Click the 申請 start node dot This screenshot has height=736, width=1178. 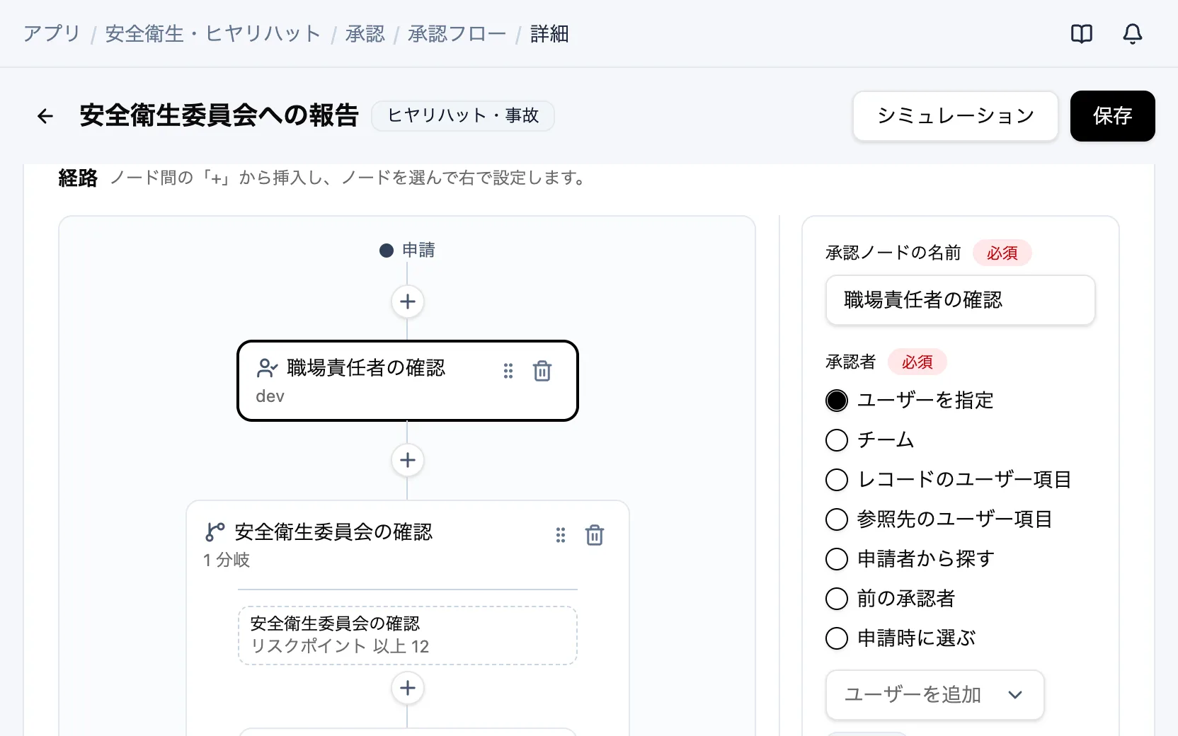pyautogui.click(x=387, y=251)
